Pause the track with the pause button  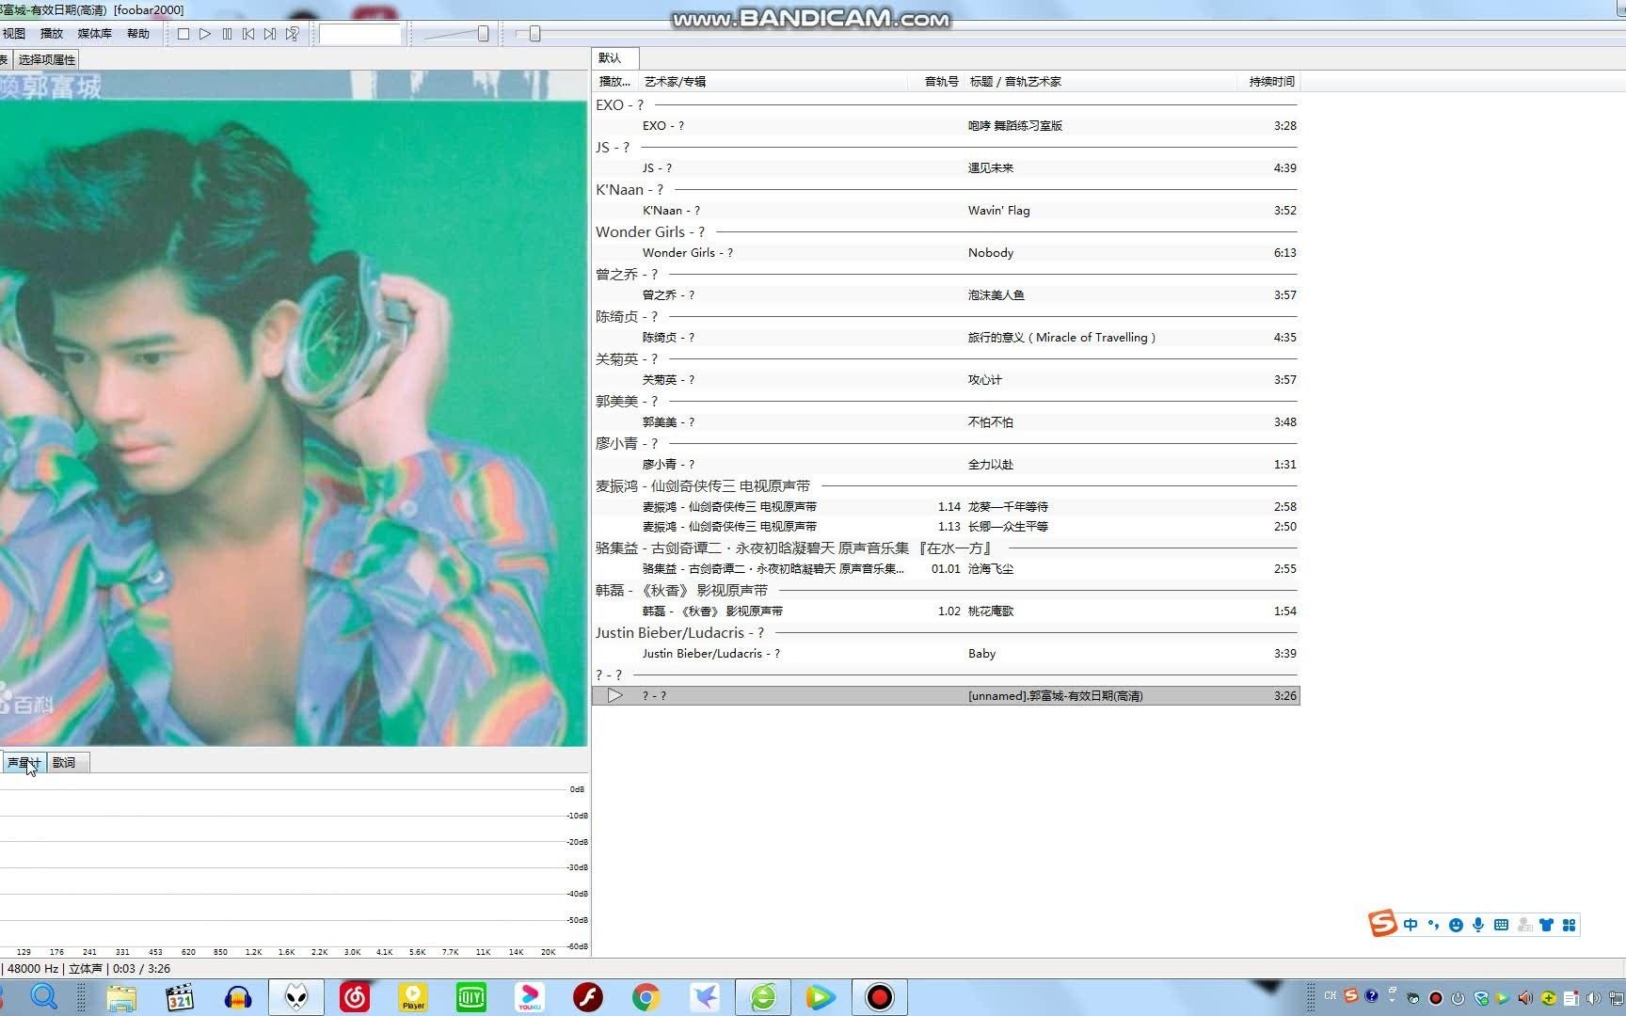pyautogui.click(x=227, y=34)
